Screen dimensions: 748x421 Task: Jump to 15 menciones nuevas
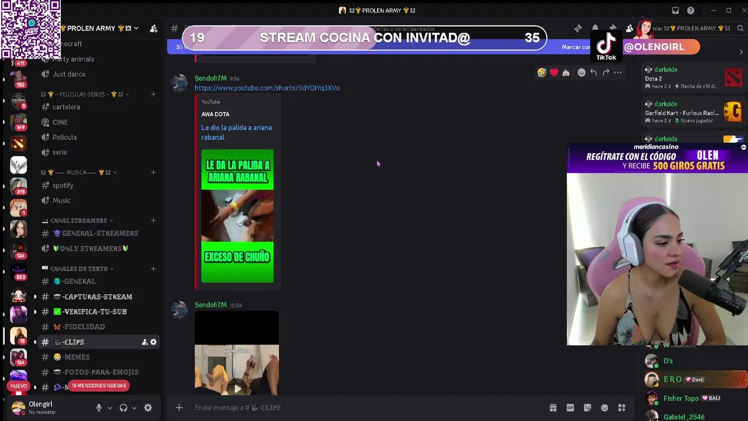98,386
